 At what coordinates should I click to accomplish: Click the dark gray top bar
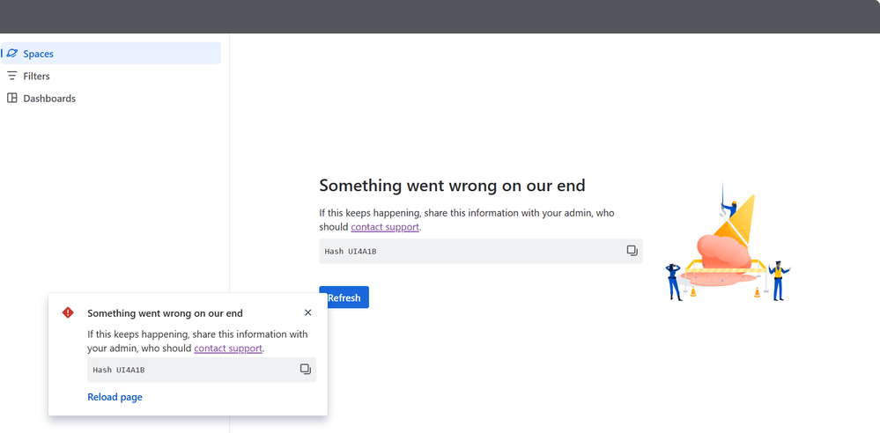440,16
